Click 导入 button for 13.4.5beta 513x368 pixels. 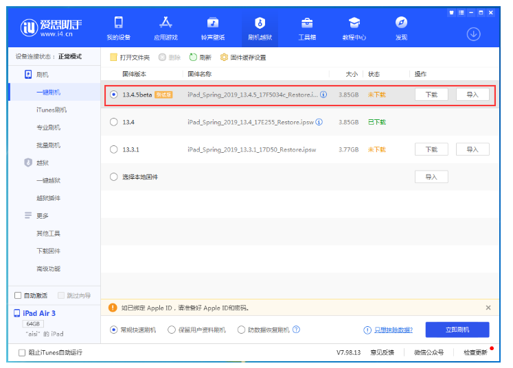coord(472,95)
